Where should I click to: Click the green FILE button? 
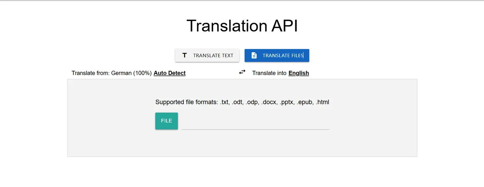coord(166,121)
